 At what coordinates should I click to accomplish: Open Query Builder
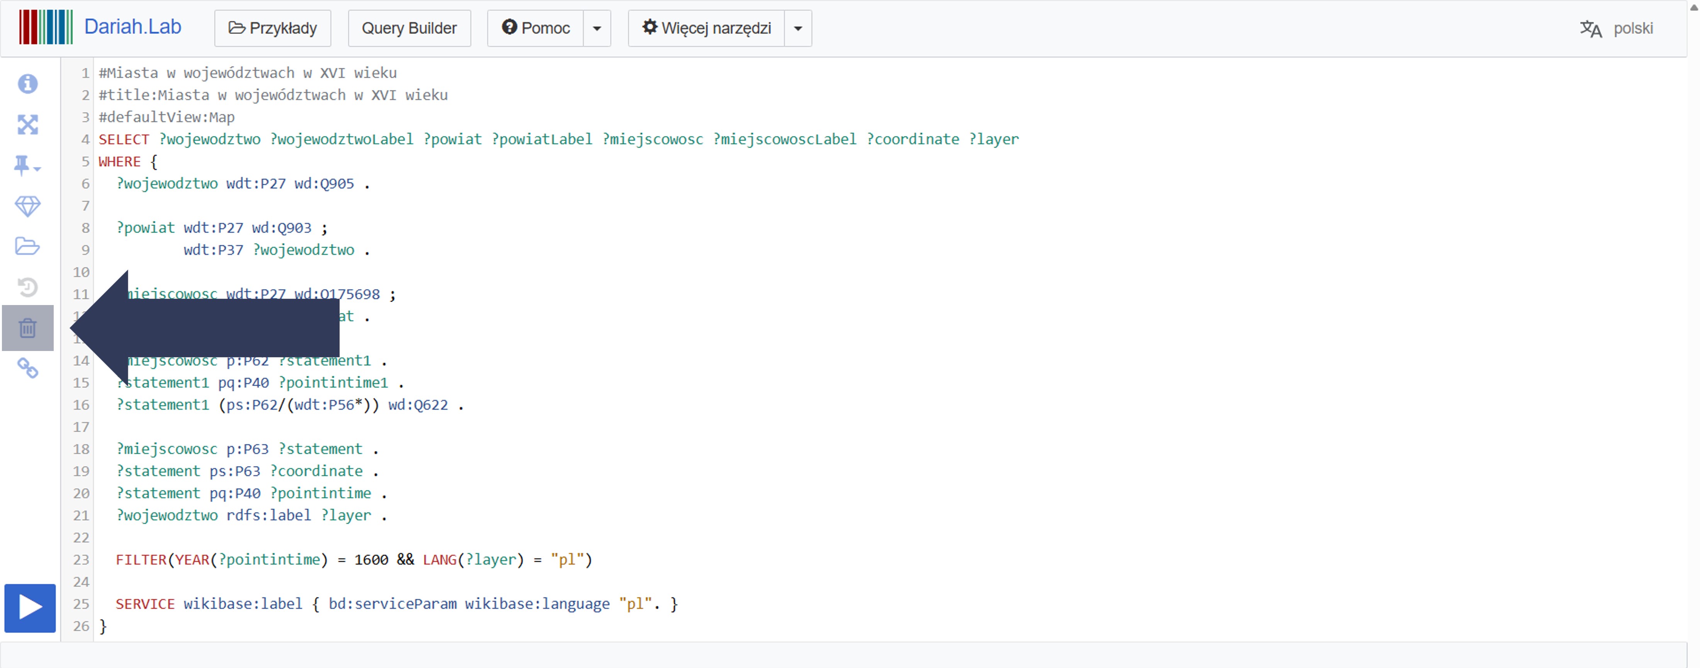click(409, 28)
